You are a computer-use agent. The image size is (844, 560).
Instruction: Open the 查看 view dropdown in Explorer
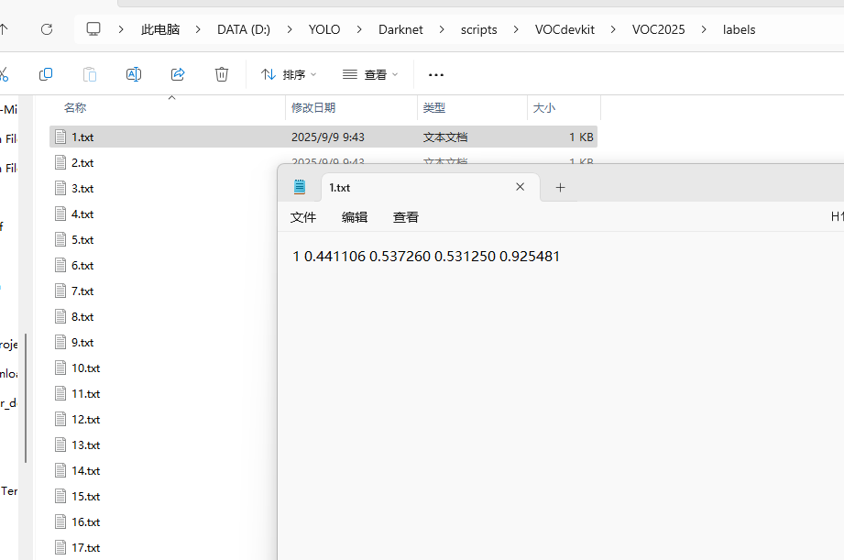(x=370, y=74)
